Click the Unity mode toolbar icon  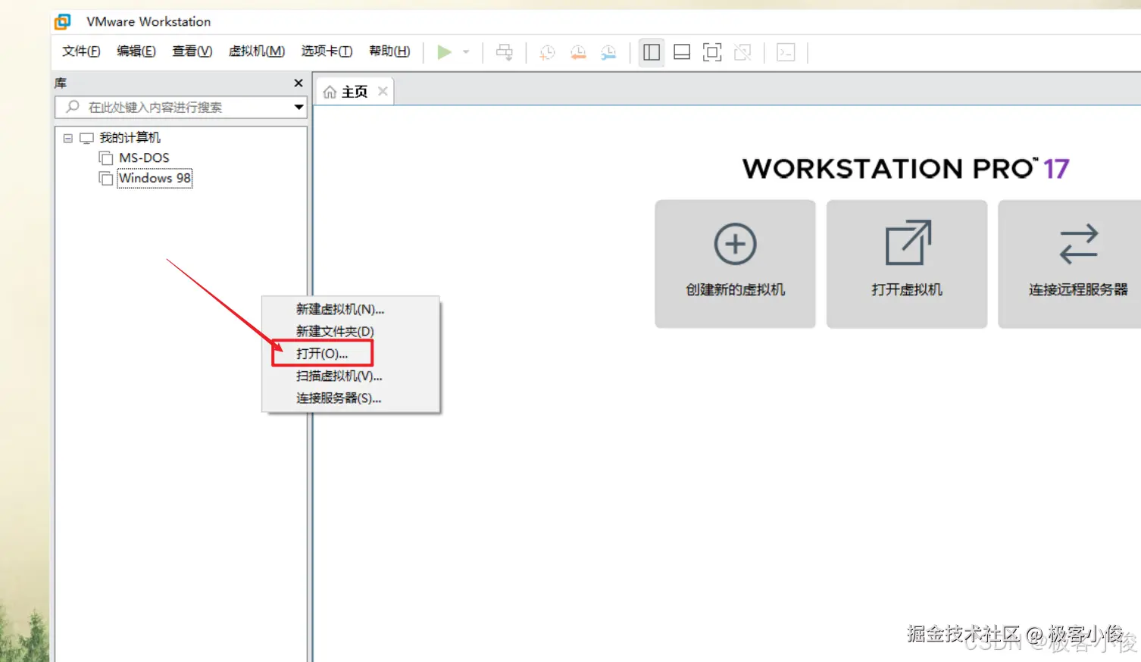tap(742, 52)
